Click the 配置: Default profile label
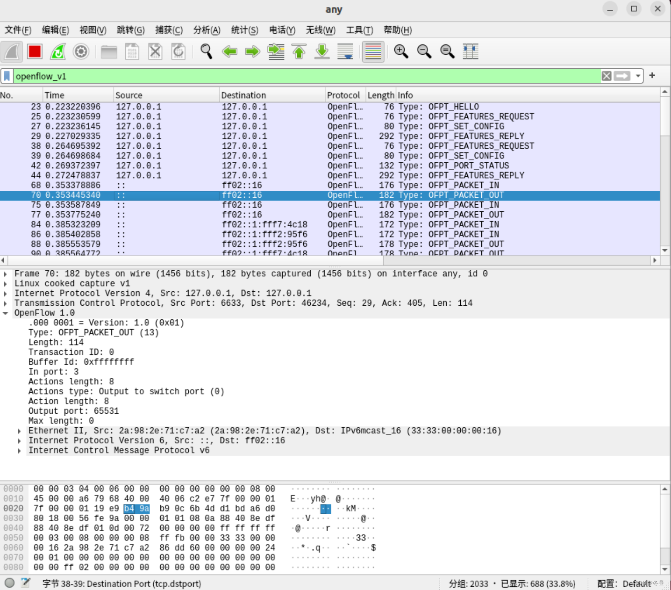This screenshot has height=590, width=671. coord(624,583)
